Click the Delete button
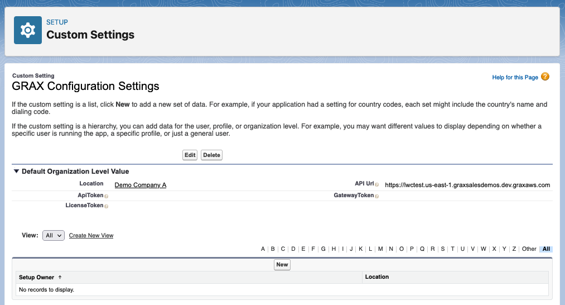 pos(211,155)
